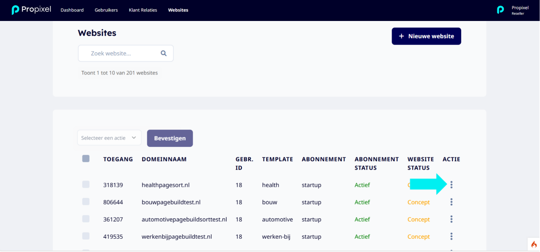The height and width of the screenshot is (252, 540).
Task: Open the Propixel Reseller profile avatar
Action: [501, 10]
